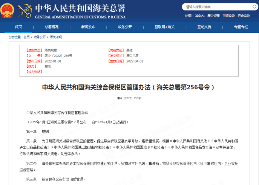
Task: Click the search keyword input field
Action: click(x=215, y=7)
